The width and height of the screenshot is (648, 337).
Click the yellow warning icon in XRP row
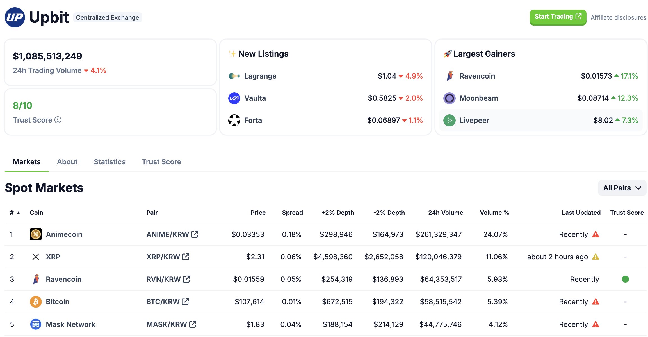595,257
